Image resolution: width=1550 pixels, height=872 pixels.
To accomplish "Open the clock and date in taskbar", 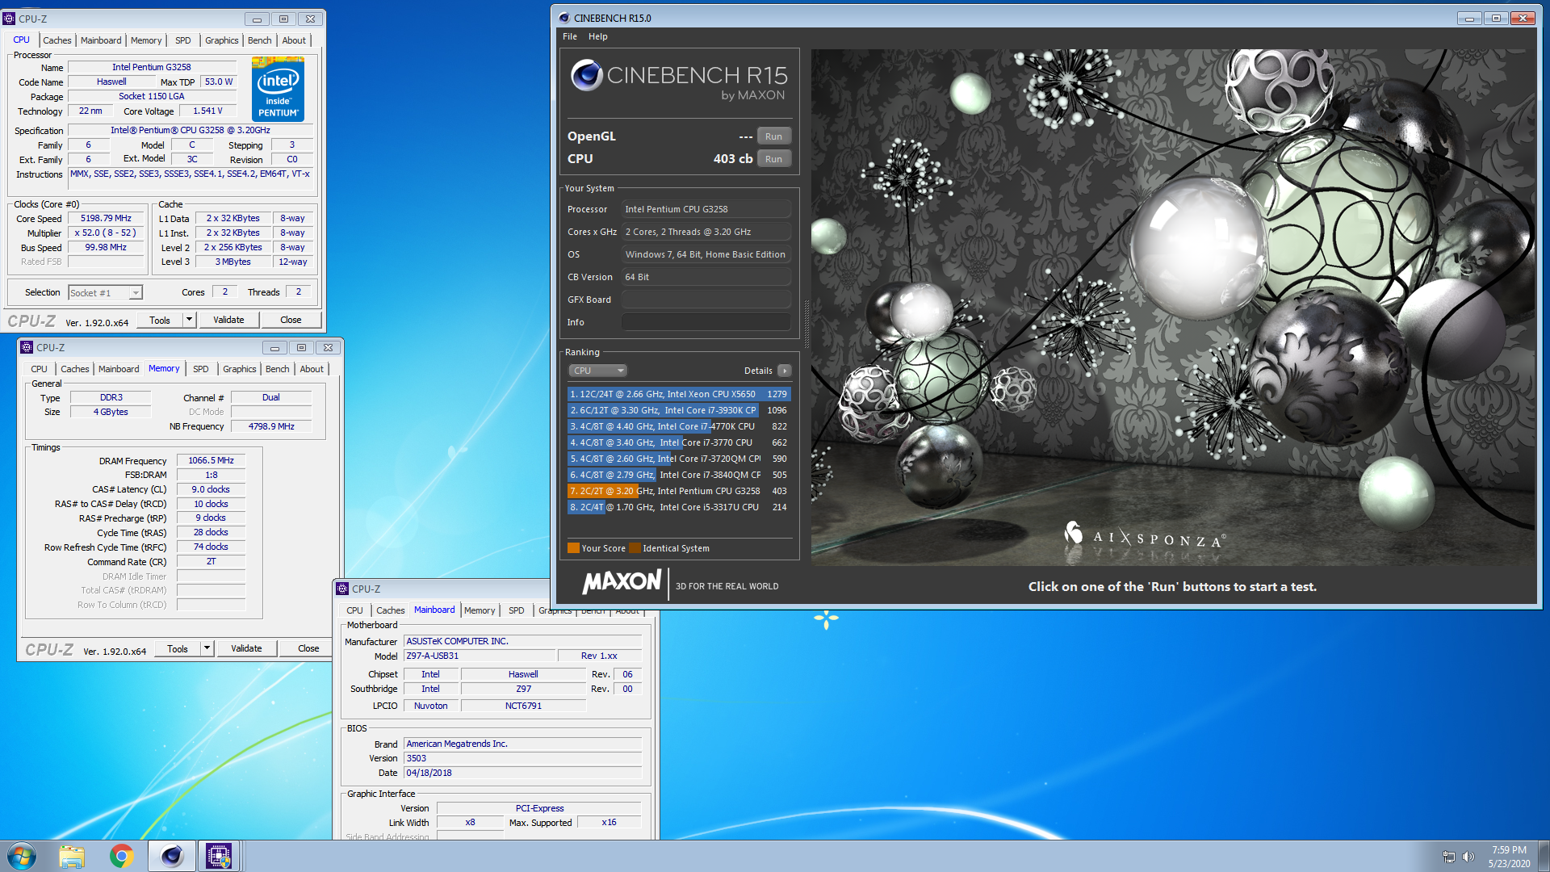I will 1509,857.
